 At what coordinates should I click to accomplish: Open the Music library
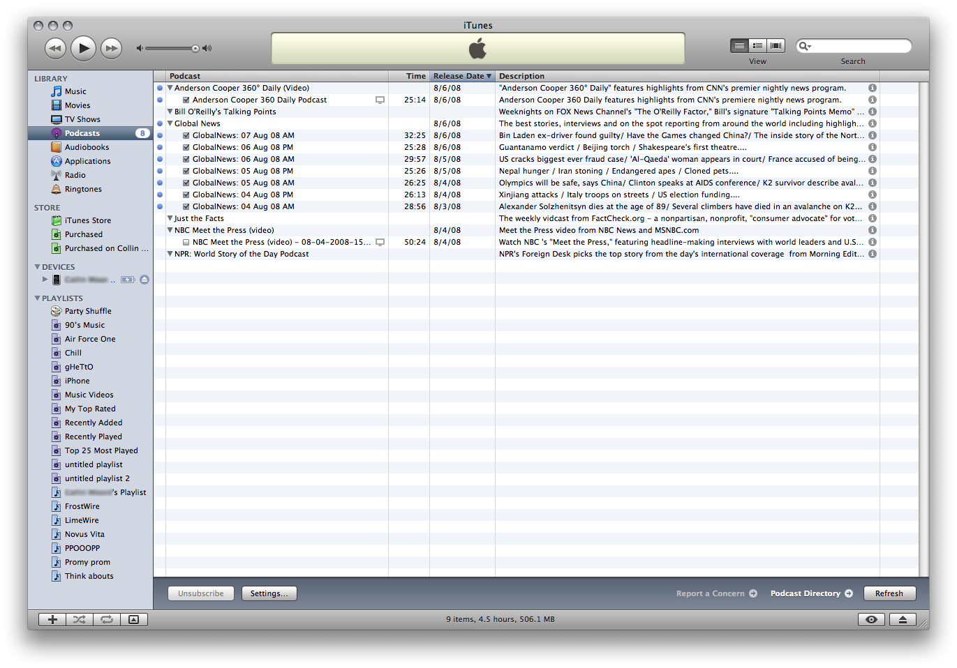[x=75, y=91]
